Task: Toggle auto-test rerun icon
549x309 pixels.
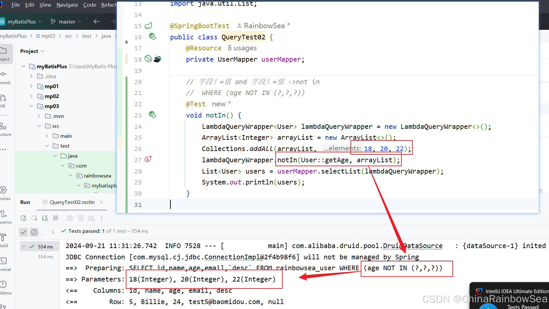Action: [x=45, y=218]
